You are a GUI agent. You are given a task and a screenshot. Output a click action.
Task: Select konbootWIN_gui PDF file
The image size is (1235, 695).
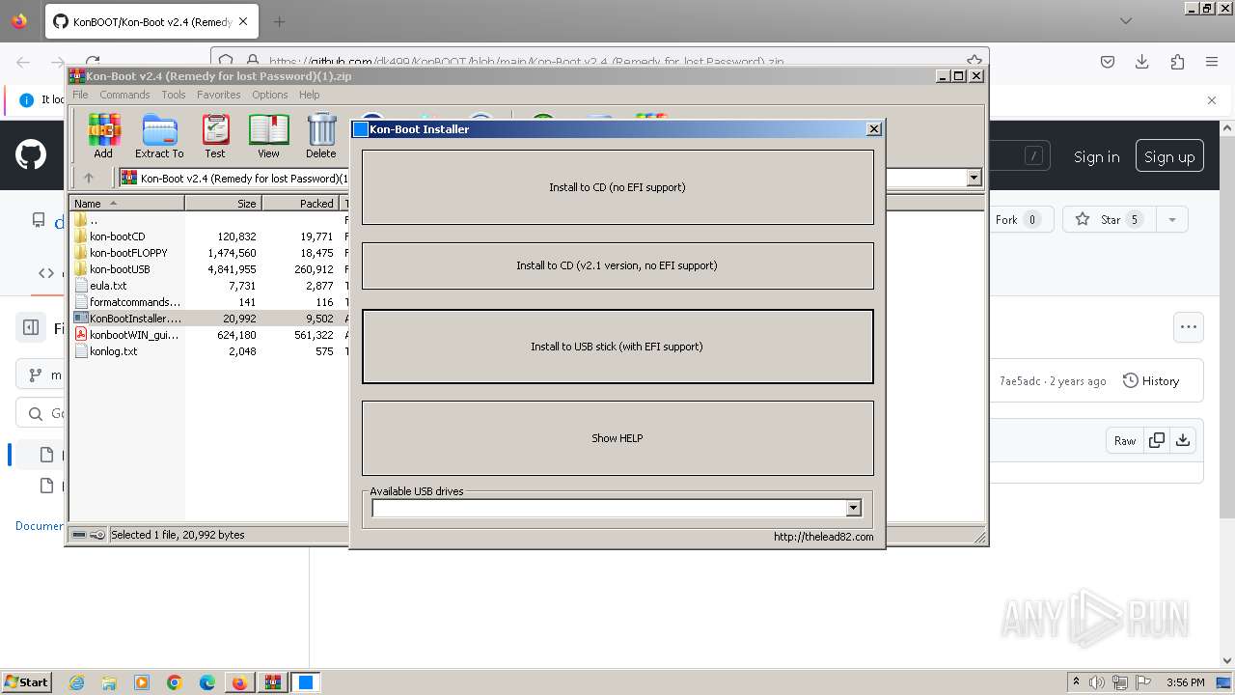tap(134, 335)
